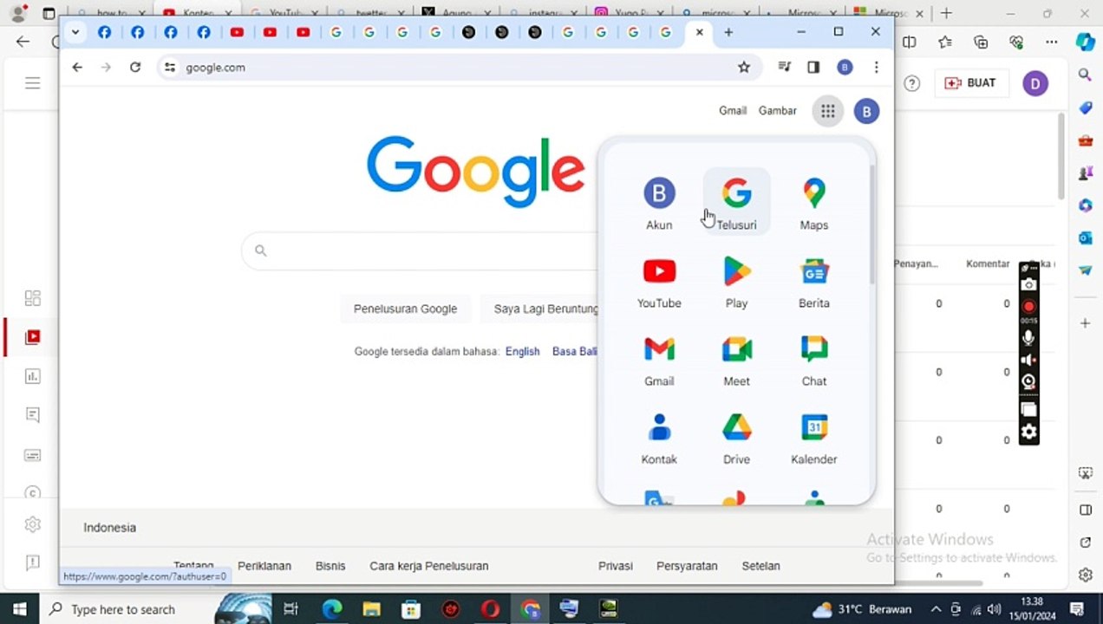This screenshot has width=1103, height=624.
Task: Switch Google language to English
Action: pos(522,352)
